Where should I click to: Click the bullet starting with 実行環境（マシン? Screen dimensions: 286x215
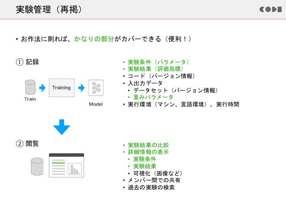click(183, 104)
